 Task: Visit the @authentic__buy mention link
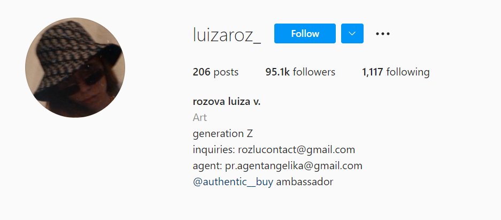pyautogui.click(x=233, y=182)
